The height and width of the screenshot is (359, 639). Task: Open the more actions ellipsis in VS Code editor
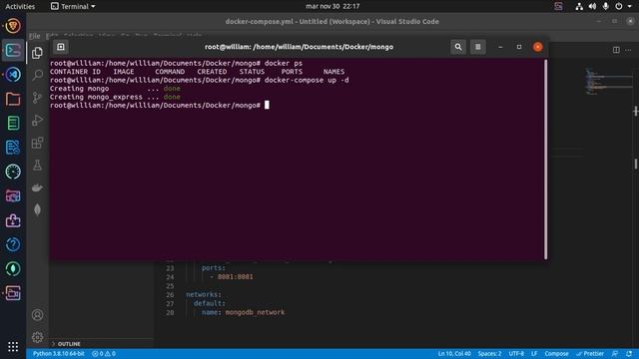[x=628, y=50]
